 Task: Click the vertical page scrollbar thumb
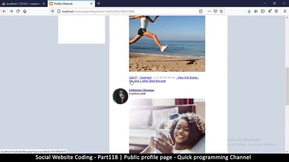coord(287,86)
